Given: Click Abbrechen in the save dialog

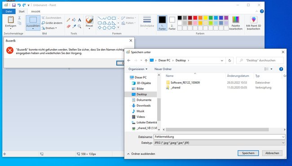Looking at the screenshot, I should pos(272,153).
